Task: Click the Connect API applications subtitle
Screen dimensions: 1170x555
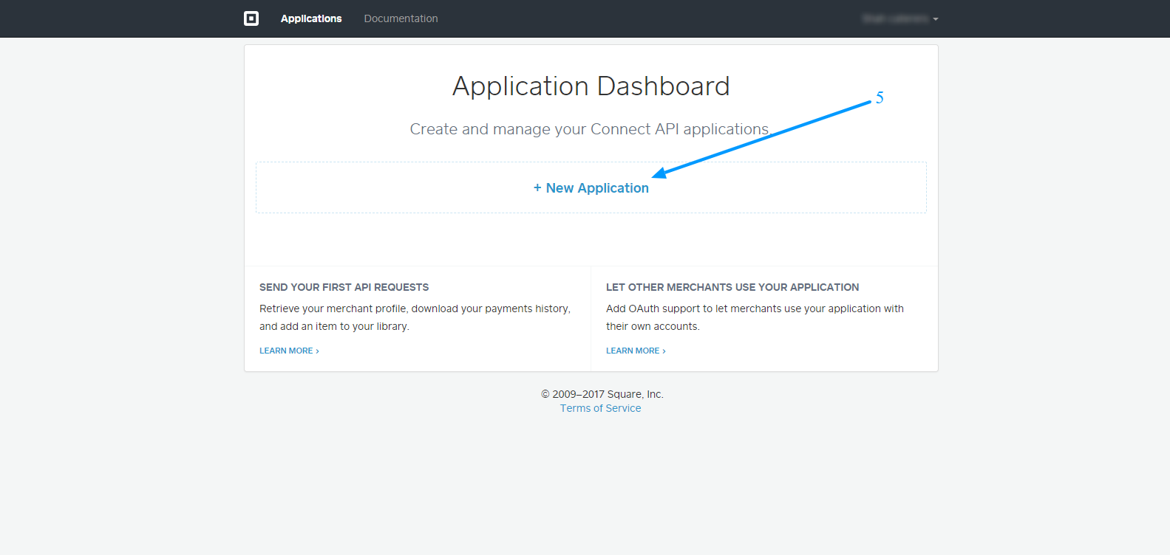Action: pyautogui.click(x=589, y=129)
